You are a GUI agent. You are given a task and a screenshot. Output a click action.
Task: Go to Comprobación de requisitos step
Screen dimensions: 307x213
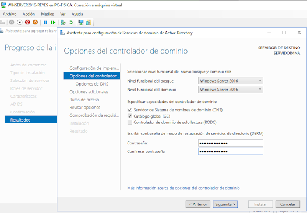tap(94, 115)
